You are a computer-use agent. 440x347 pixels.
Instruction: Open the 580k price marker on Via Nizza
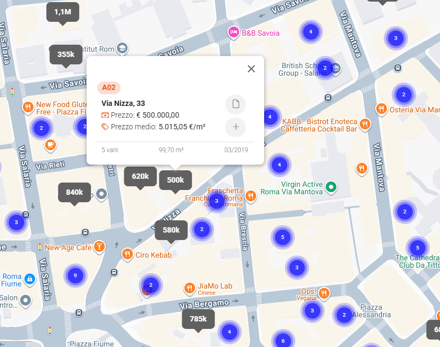[171, 230]
